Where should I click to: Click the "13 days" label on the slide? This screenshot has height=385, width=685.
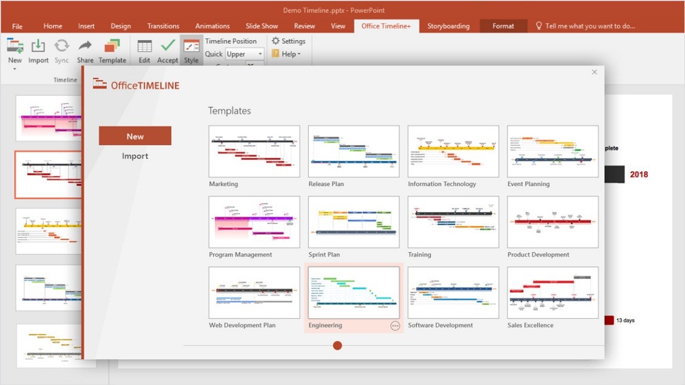625,320
